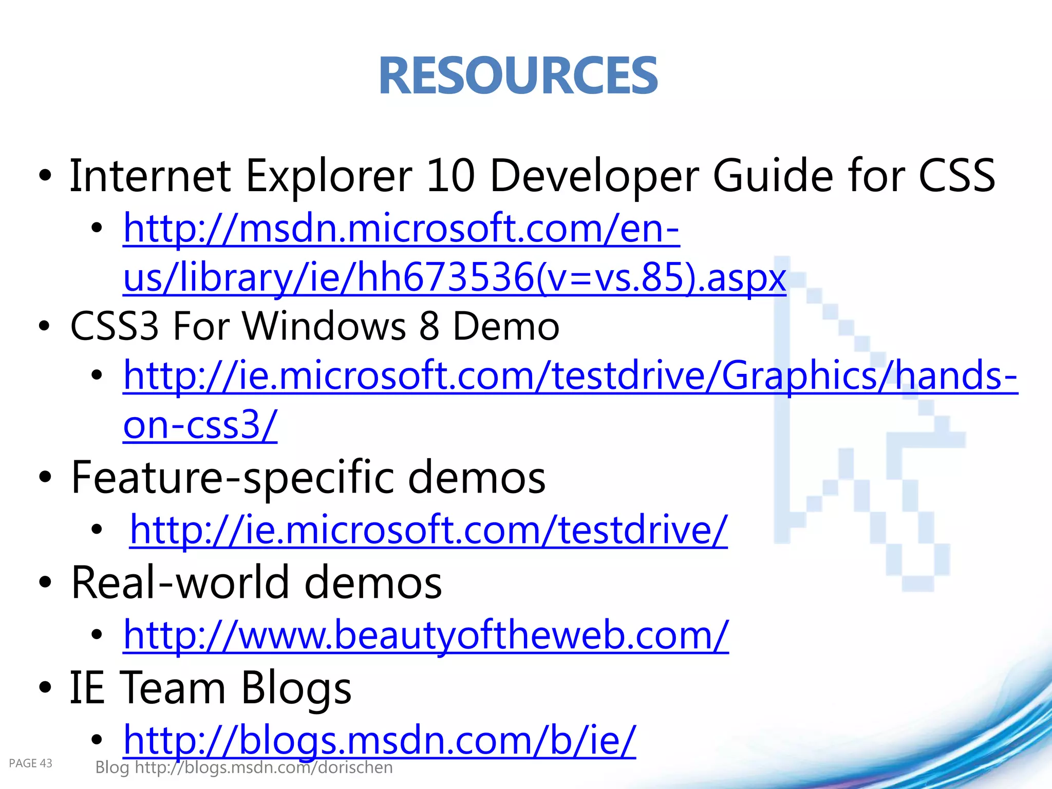Select the Internet Explorer 10 Developer Guide text
The image size is (1052, 789).
pos(532,176)
